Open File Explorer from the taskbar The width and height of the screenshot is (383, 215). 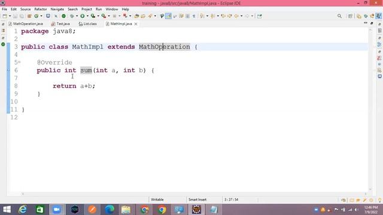click(x=126, y=210)
